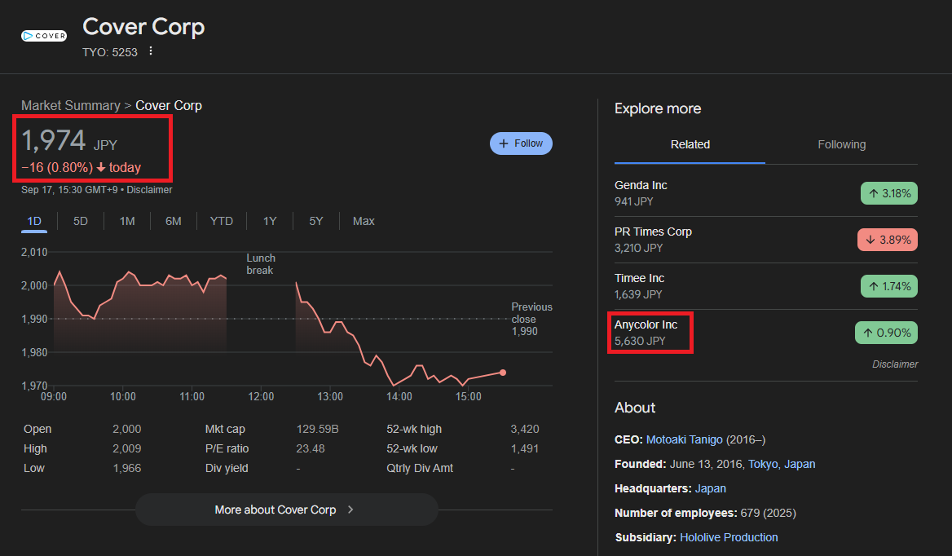Open the three-dot options menu beside TYO: 5253

(150, 51)
